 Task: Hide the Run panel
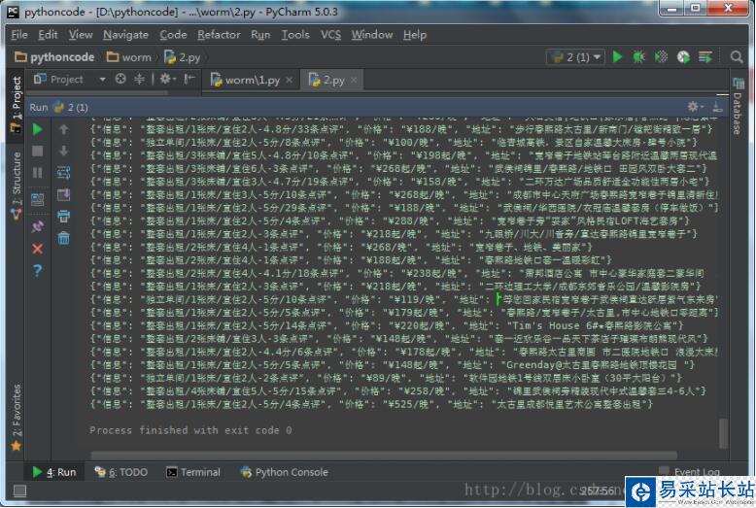tap(717, 107)
